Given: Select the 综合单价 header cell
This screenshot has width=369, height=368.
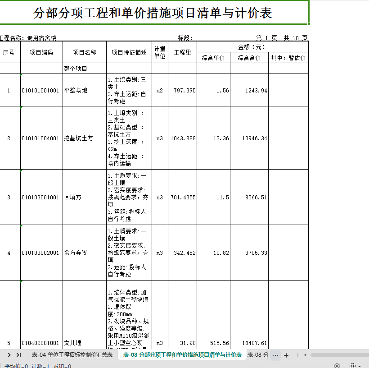Looking at the screenshot, I should 213,58.
